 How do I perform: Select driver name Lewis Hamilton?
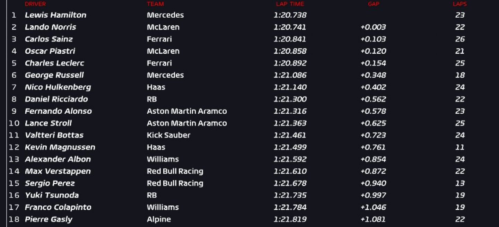pyautogui.click(x=55, y=15)
